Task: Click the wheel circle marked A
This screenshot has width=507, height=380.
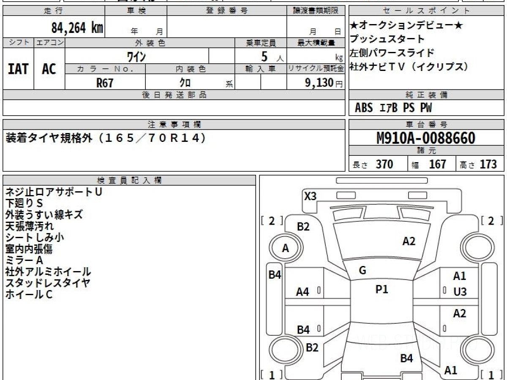Action: pos(286,248)
